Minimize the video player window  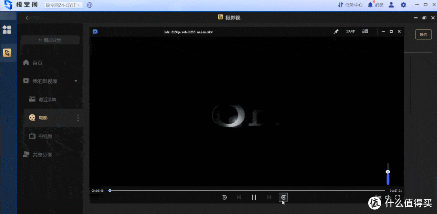pyautogui.click(x=384, y=32)
